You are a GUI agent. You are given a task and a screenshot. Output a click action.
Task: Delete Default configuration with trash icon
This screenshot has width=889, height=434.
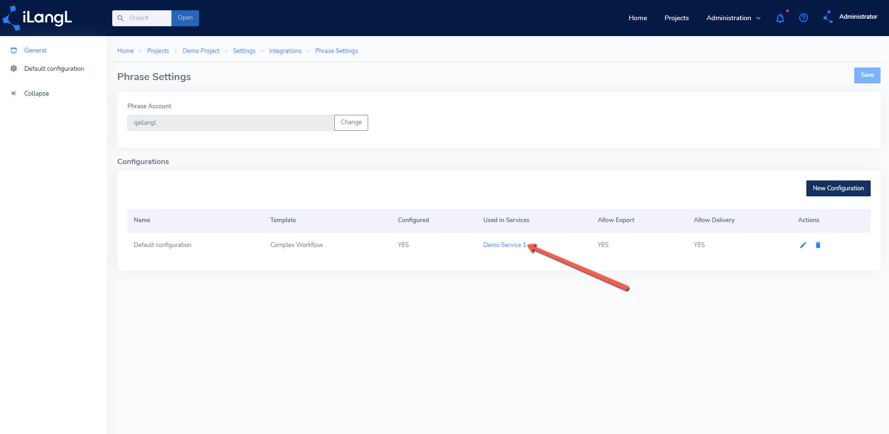click(818, 245)
